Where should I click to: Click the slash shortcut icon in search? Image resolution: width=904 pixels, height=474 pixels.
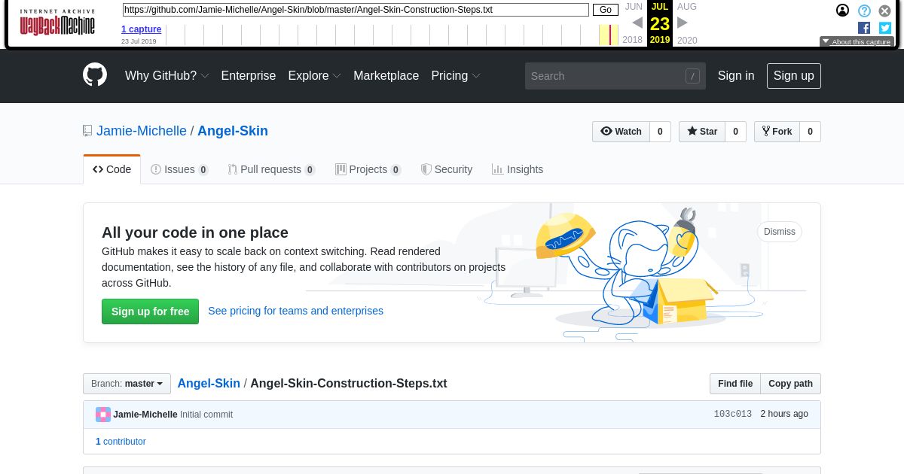point(692,76)
